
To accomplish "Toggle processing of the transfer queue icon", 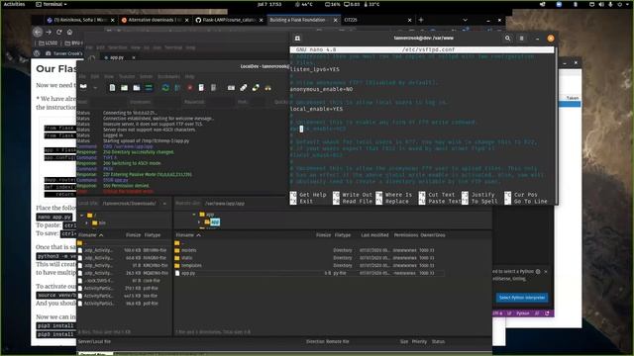I will (x=177, y=88).
